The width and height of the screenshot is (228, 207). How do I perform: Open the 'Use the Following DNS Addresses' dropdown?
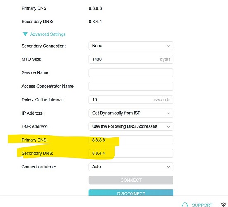131,126
